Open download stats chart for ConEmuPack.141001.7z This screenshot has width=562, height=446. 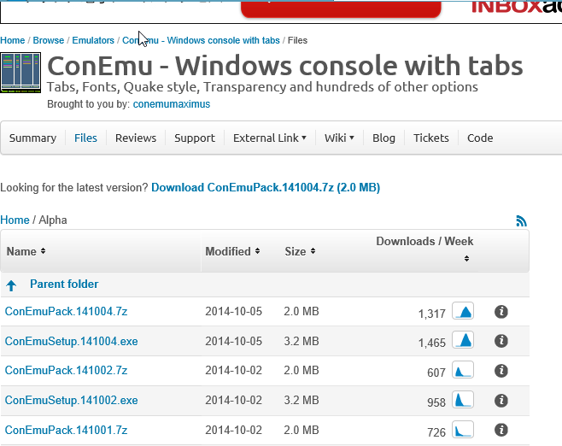[463, 430]
